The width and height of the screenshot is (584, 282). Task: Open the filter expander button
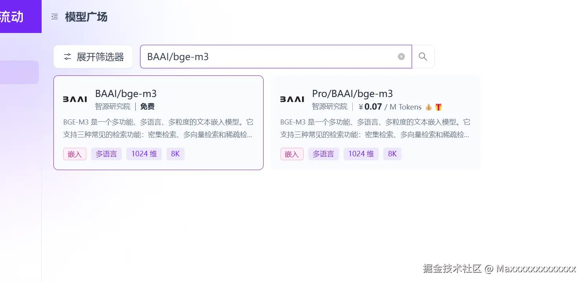click(93, 57)
